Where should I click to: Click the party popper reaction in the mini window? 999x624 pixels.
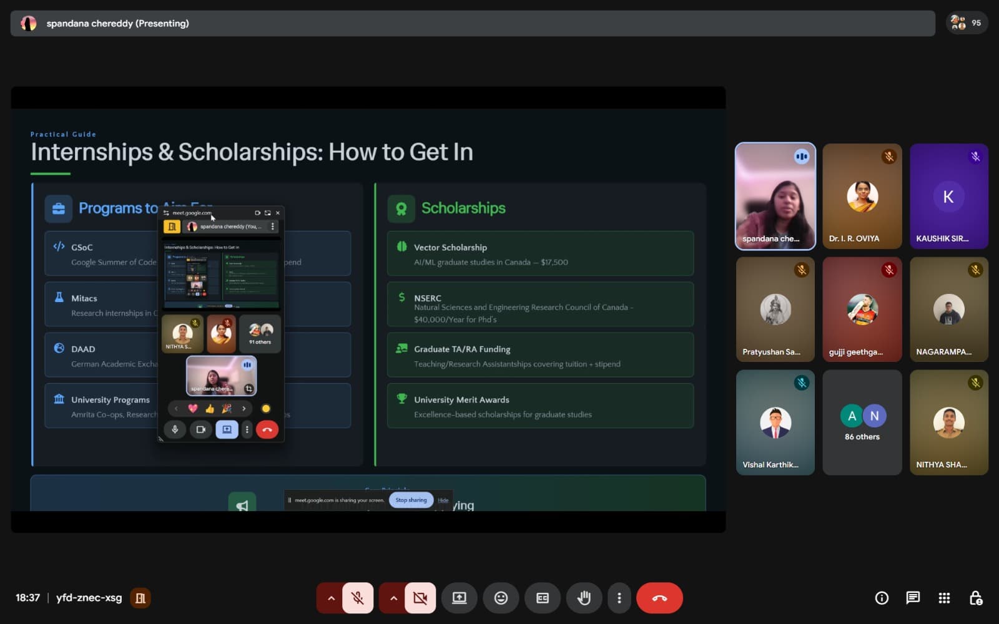point(227,409)
